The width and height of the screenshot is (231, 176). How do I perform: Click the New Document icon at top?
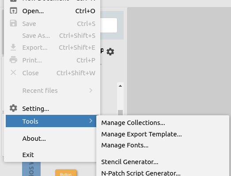[x=13, y=1]
